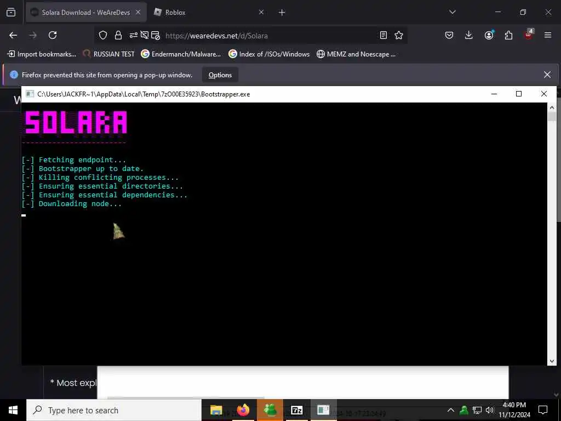Open the downloads panel
Viewport: 561px width, 421px height.
pos(469,35)
